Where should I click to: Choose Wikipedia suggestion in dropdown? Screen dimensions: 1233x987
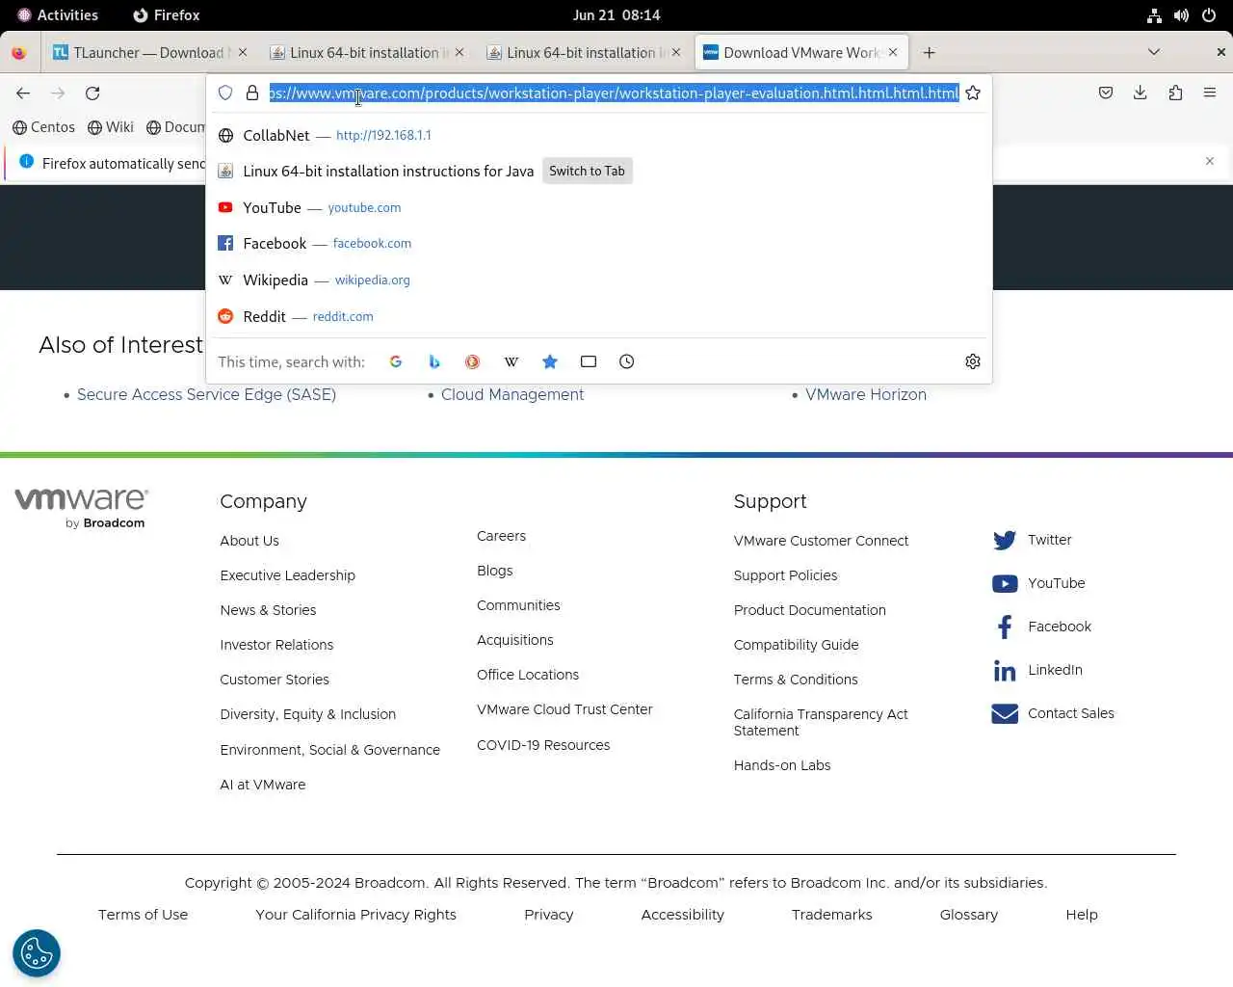tap(599, 280)
